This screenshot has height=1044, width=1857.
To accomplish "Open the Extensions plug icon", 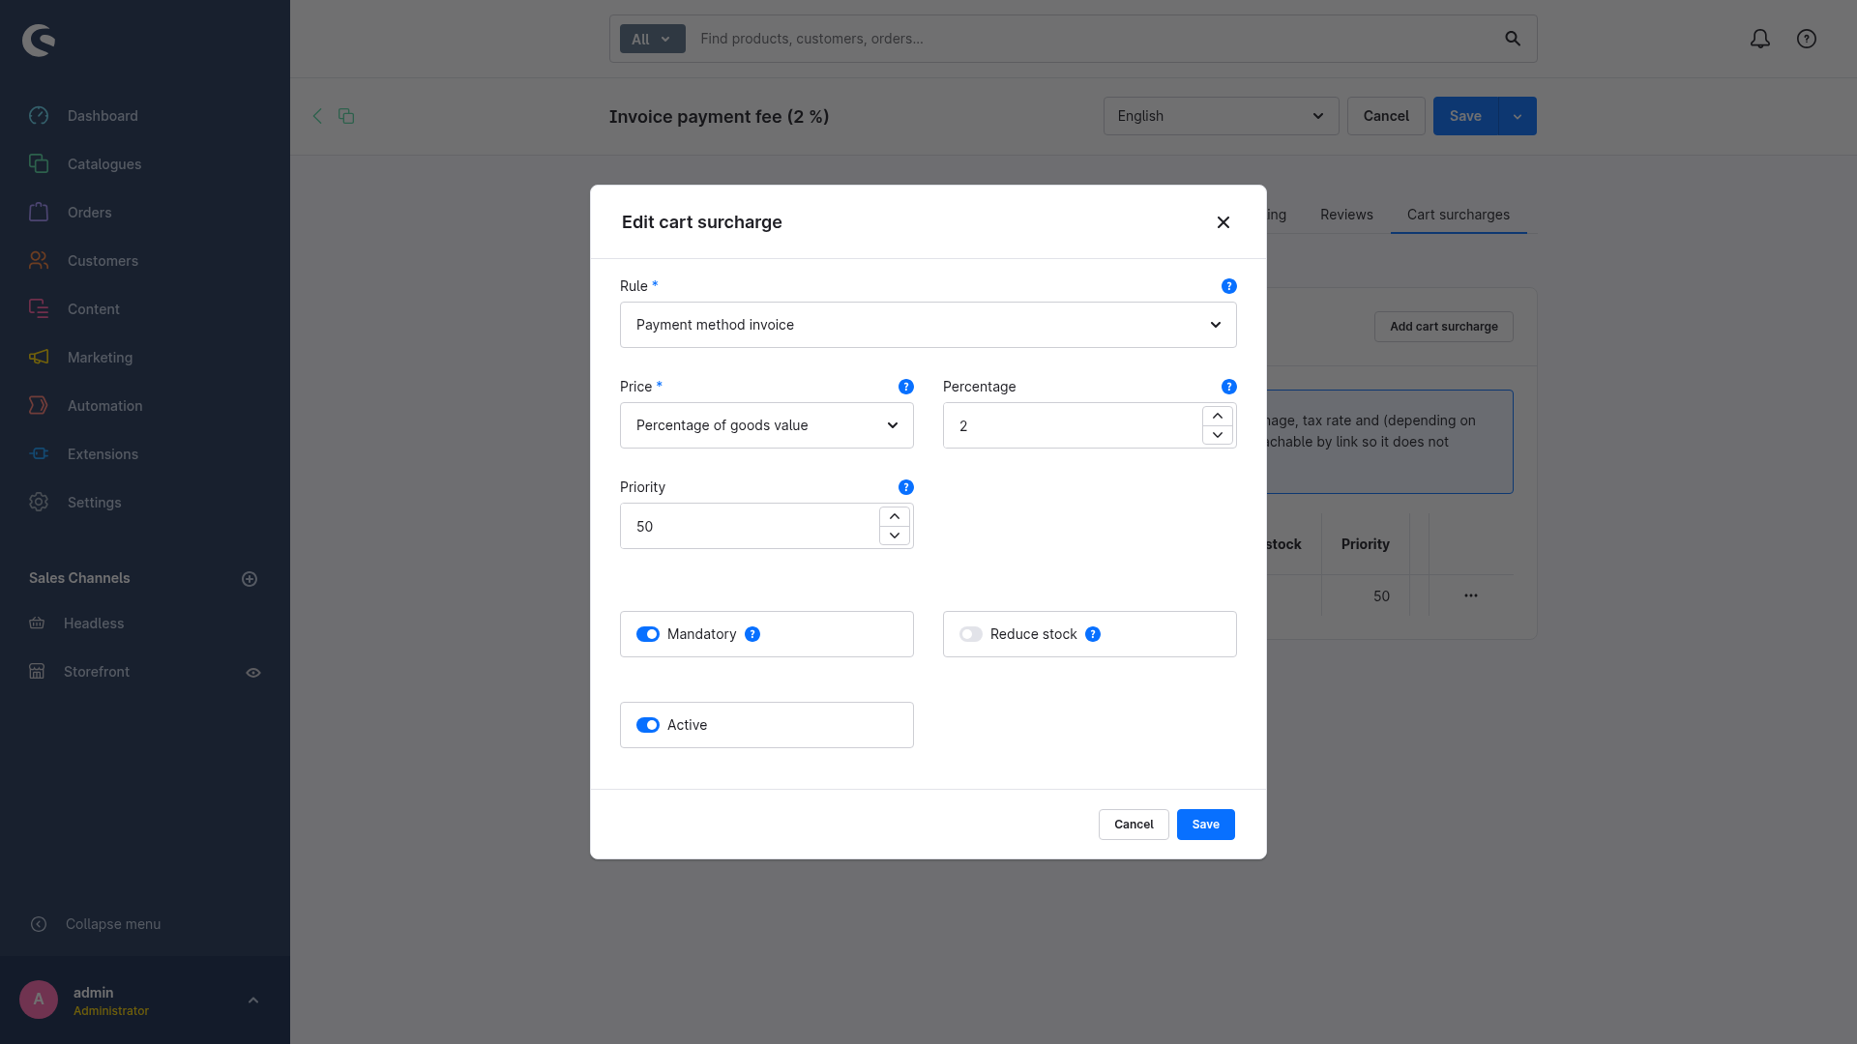I will (39, 454).
